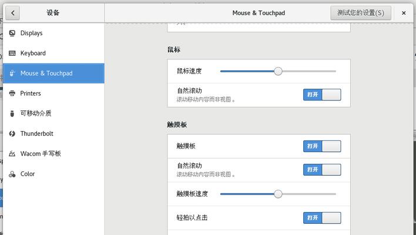416x235 pixels.
Task: Open the 可移动介质 panel
Action: pos(53,113)
